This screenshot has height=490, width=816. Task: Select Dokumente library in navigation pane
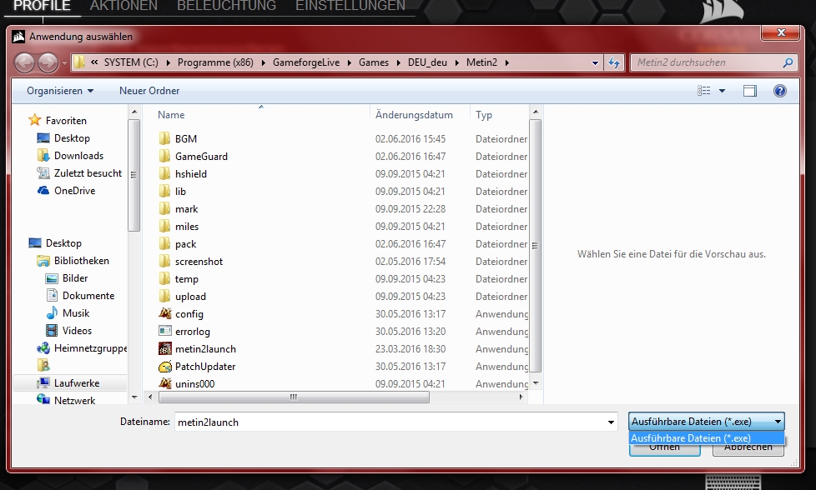click(x=88, y=296)
